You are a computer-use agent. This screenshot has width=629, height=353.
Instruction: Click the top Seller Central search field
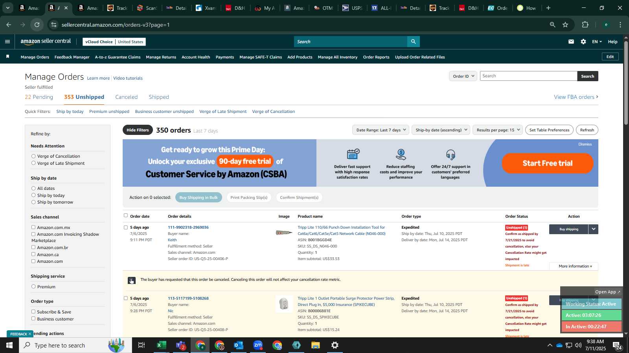pyautogui.click(x=351, y=42)
